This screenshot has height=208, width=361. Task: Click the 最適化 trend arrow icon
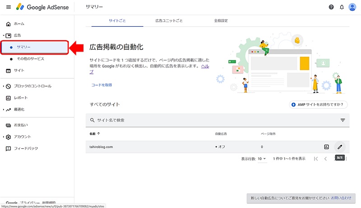point(8,110)
